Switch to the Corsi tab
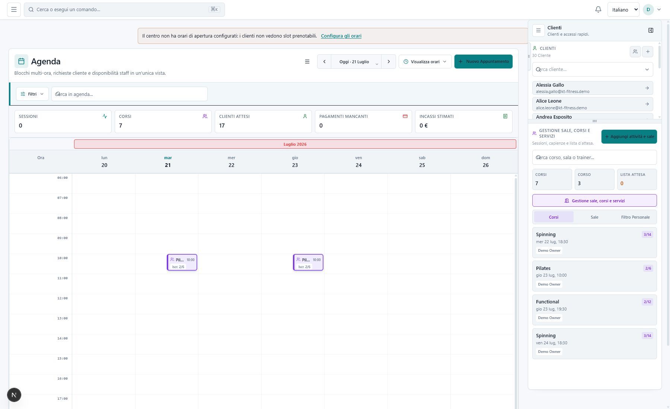The width and height of the screenshot is (670, 409). [553, 217]
